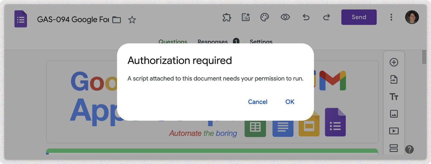Switch to the Questions tab
The width and height of the screenshot is (431, 164).
coord(173,42)
